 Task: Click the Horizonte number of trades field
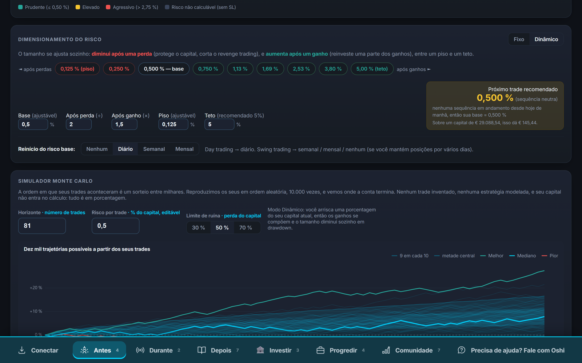42,226
